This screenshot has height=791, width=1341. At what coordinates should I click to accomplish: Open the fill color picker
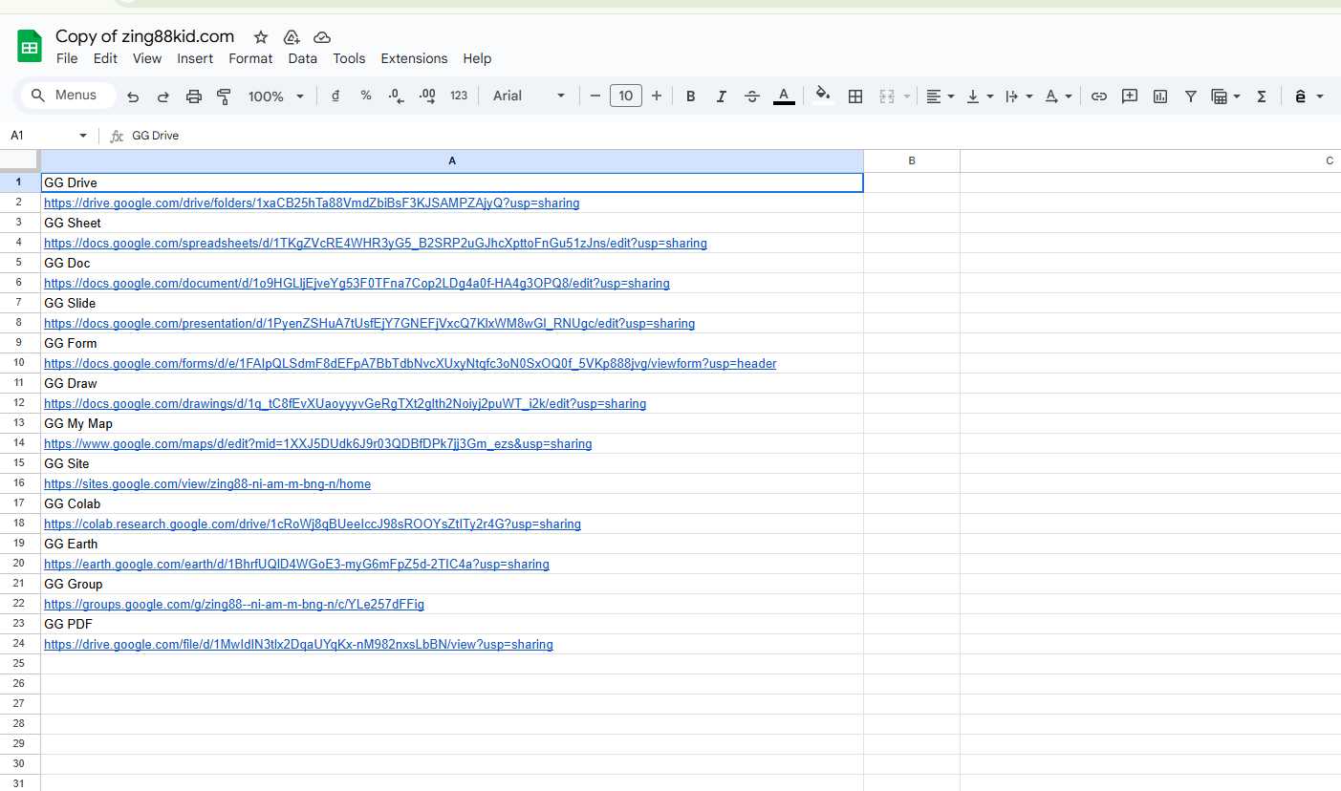[x=823, y=96]
